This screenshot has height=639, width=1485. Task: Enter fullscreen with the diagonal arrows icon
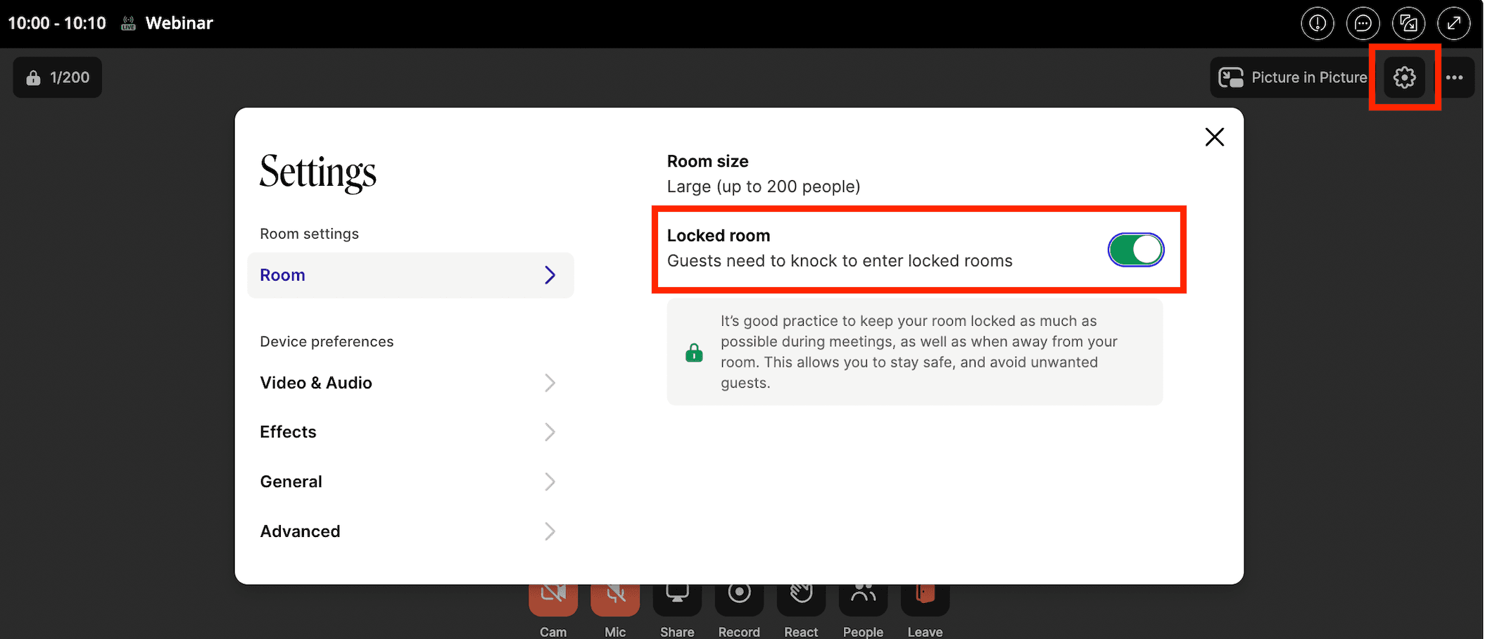click(x=1453, y=23)
